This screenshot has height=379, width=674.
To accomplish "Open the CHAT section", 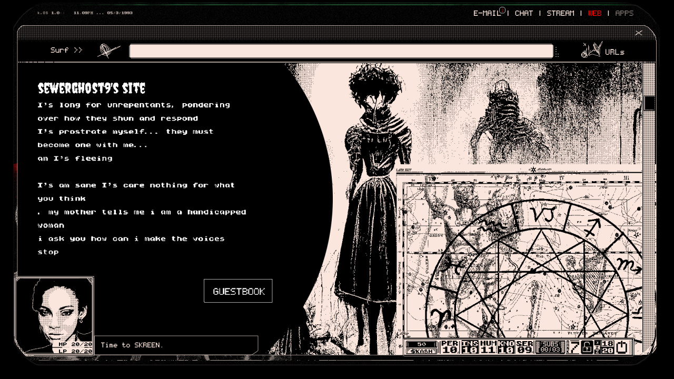I will 524,13.
